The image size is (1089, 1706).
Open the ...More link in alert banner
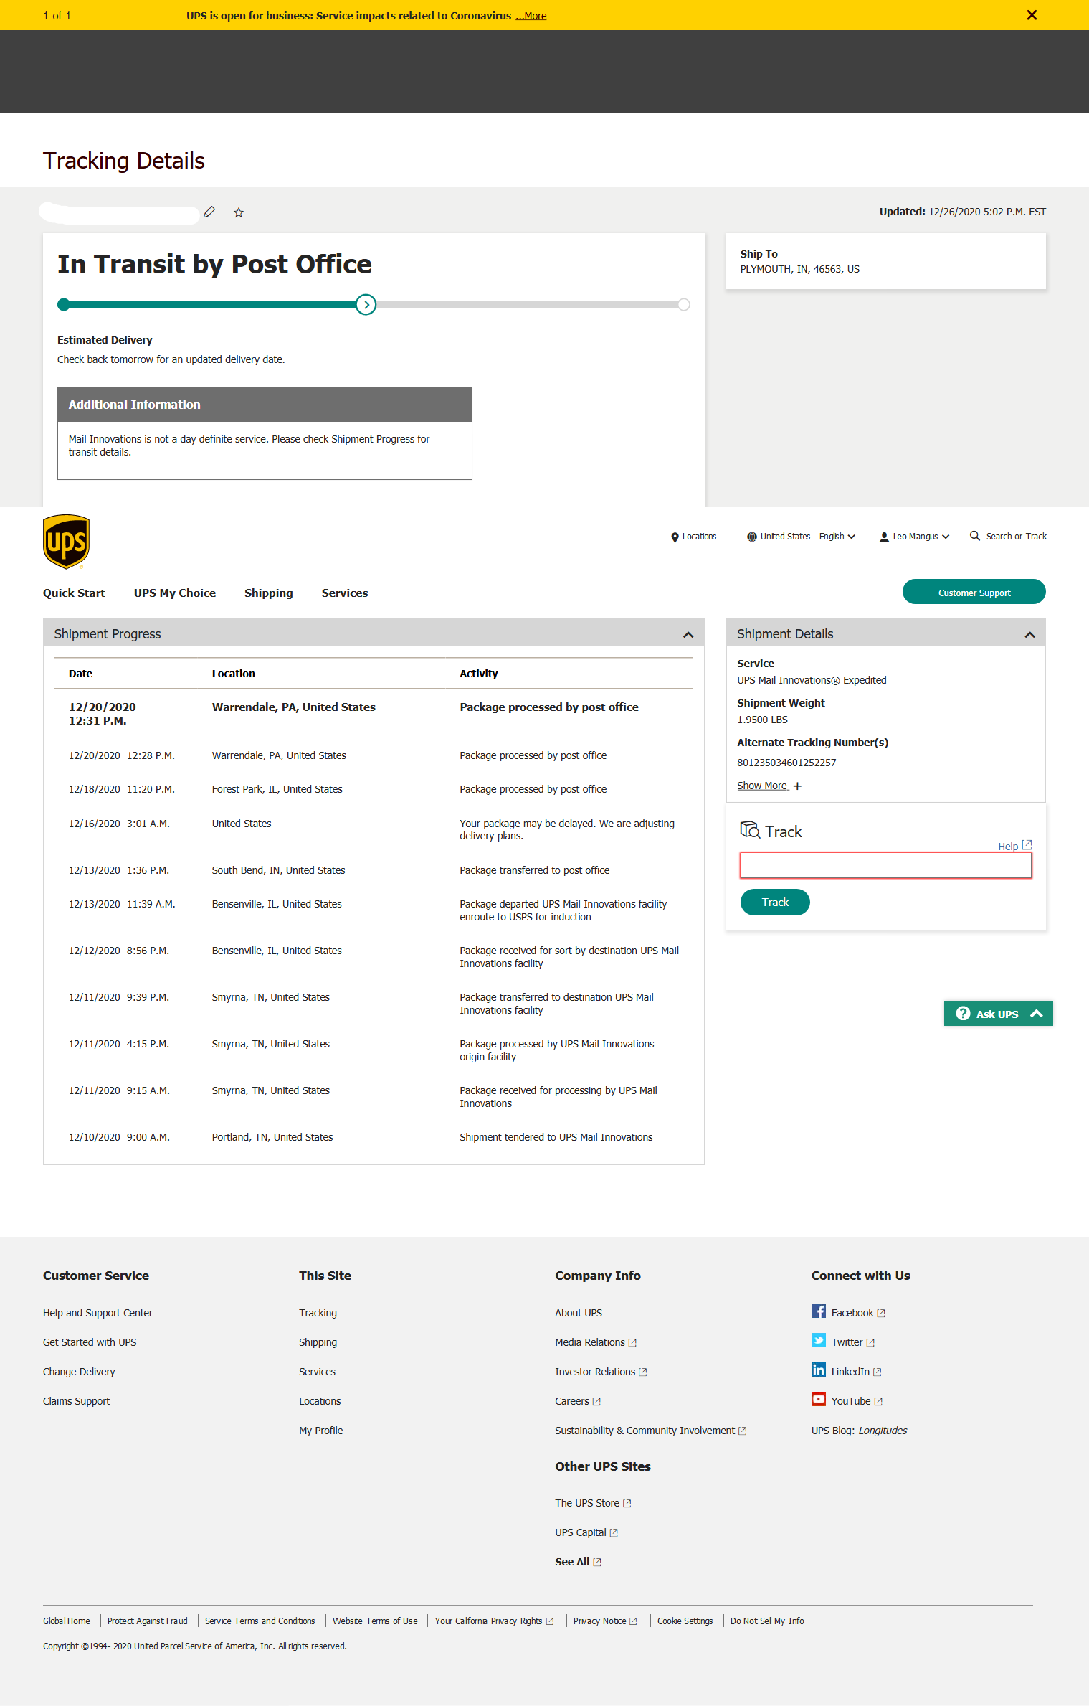[531, 16]
